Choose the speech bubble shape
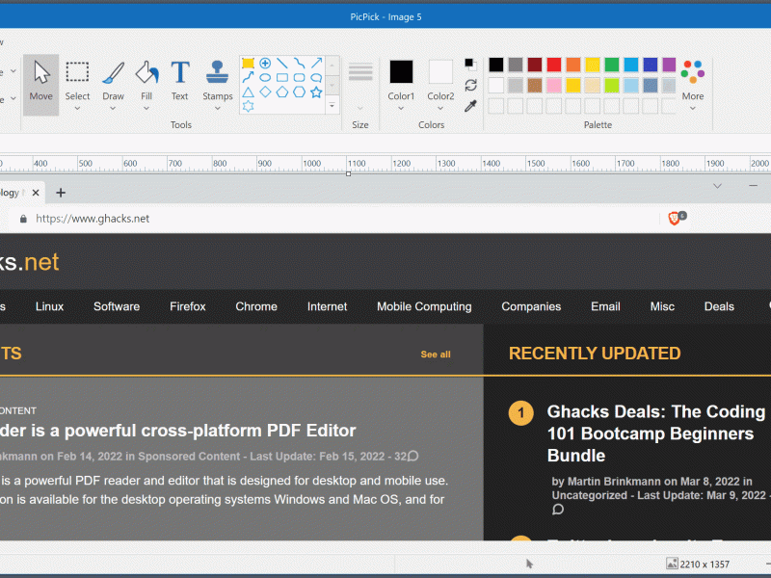The width and height of the screenshot is (771, 578). click(316, 78)
